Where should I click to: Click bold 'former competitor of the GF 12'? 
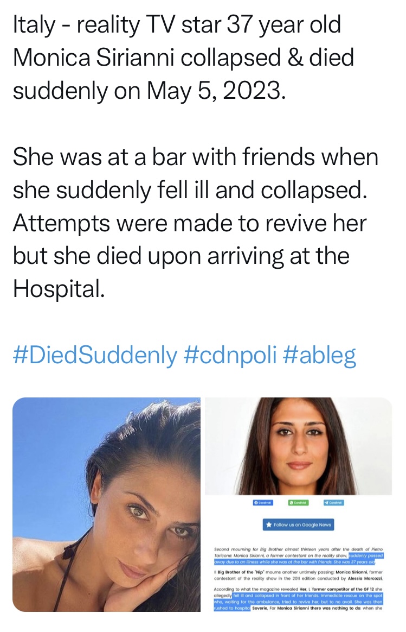pos(343,589)
